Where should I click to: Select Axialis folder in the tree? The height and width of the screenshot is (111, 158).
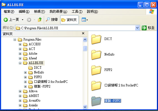point(33,105)
